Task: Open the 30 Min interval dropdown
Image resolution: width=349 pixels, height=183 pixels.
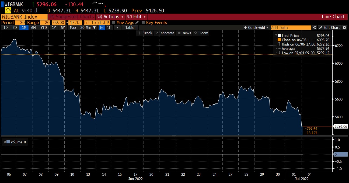Action: [x=89, y=27]
